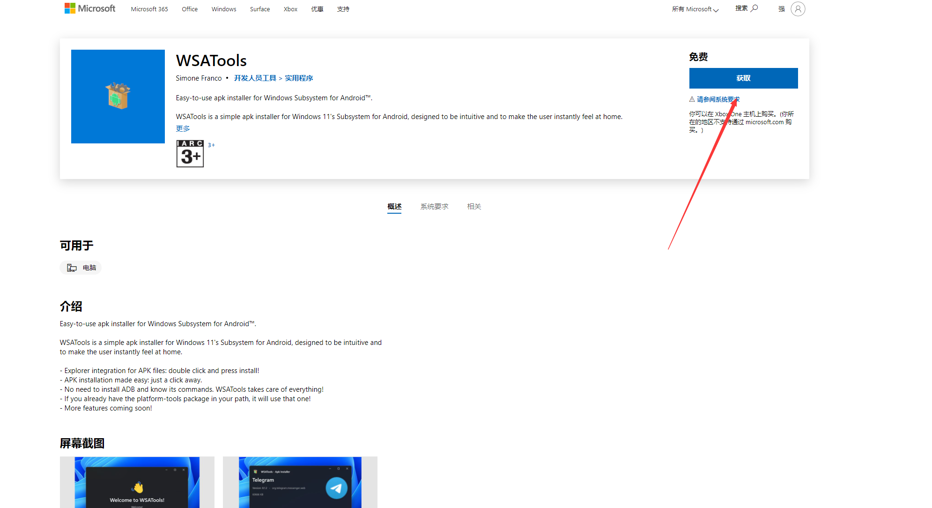The height and width of the screenshot is (508, 932).
Task: Click the IARC 3+ rating badge
Action: (x=190, y=153)
